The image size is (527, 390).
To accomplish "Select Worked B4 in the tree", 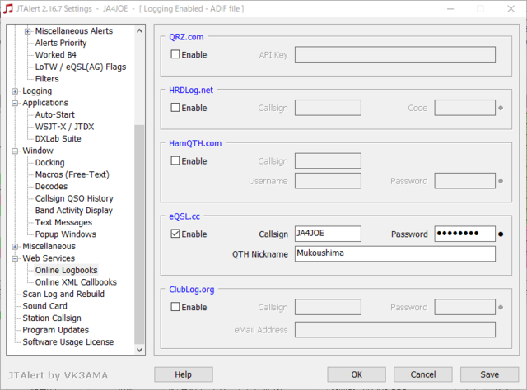I will tap(56, 55).
